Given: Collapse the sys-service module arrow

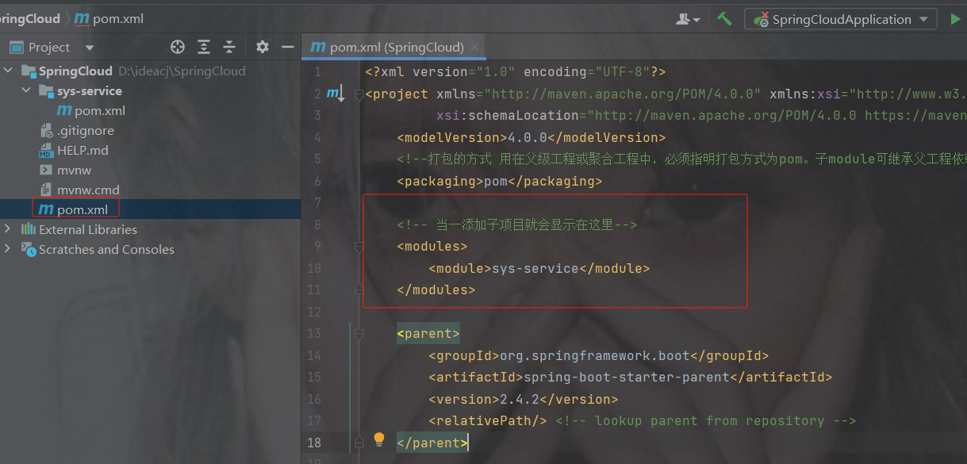Looking at the screenshot, I should (27, 90).
